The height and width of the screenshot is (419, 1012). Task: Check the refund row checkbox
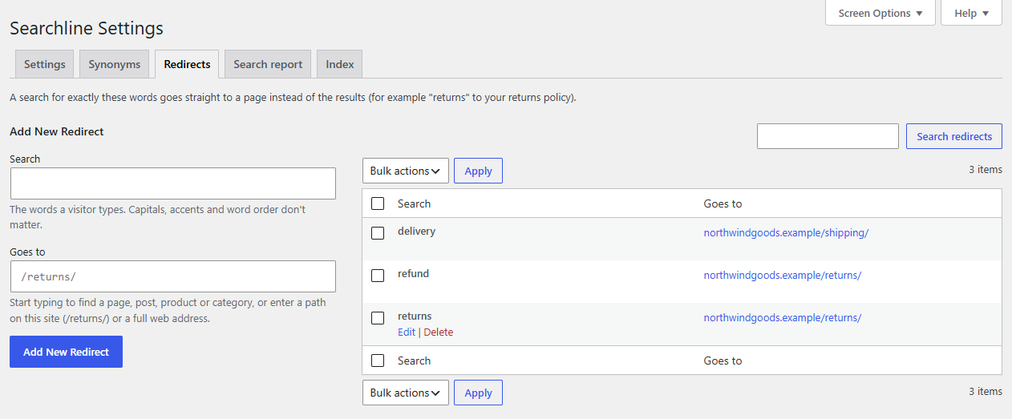(x=378, y=276)
